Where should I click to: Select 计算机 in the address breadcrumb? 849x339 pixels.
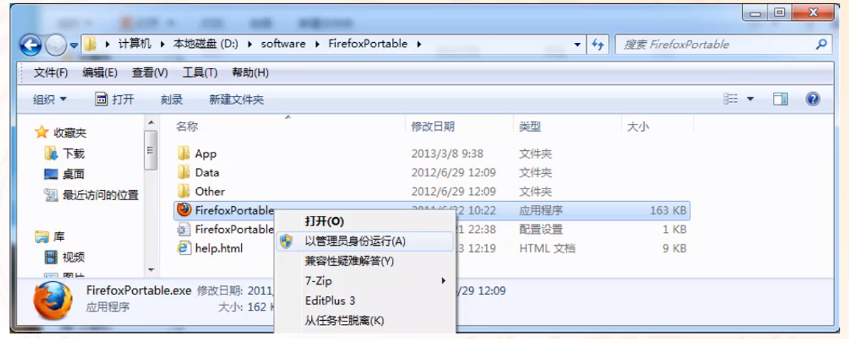coord(135,44)
